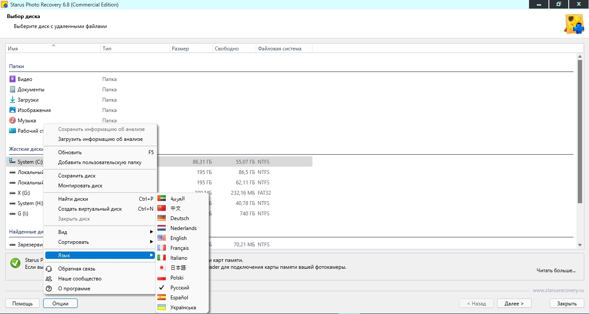Viewport: 589px width, 314px height.
Task: Click the X (G:) drive icon
Action: tap(13, 193)
